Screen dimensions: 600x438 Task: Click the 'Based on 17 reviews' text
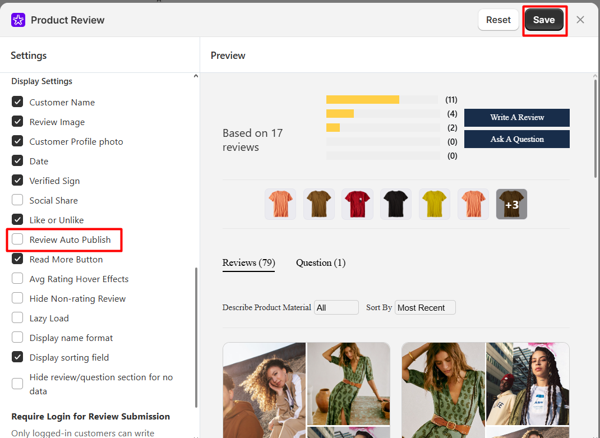[x=252, y=140]
